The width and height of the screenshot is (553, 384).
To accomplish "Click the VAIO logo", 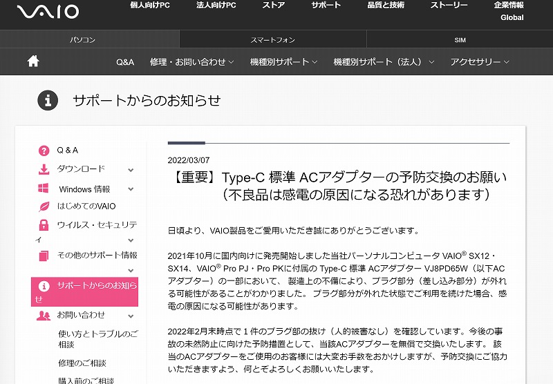I will tap(48, 11).
